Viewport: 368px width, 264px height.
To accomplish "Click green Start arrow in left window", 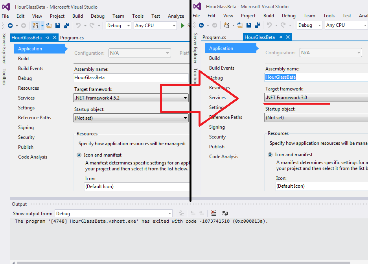I will (182, 25).
